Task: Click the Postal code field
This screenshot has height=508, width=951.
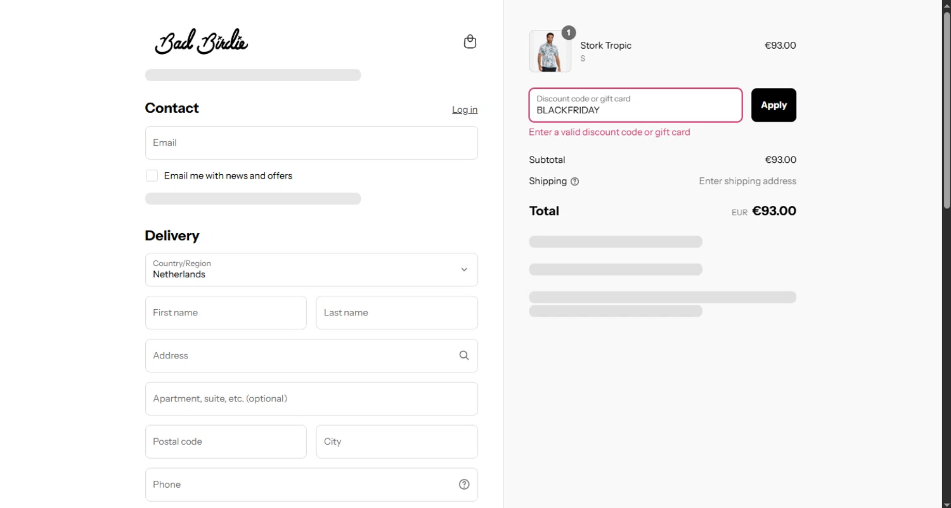Action: point(226,441)
